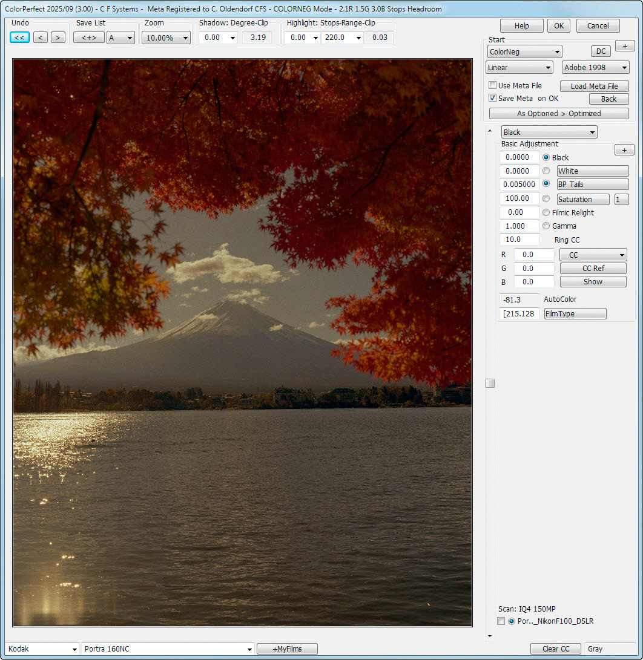Click the + button next to Basic Adjustment

[x=624, y=150]
